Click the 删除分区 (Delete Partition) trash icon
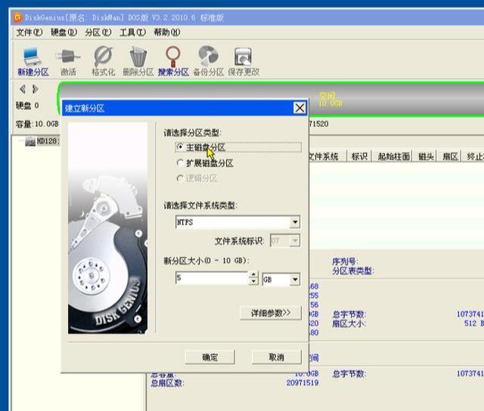Image resolution: width=484 pixels, height=411 pixels. pyautogui.click(x=138, y=61)
